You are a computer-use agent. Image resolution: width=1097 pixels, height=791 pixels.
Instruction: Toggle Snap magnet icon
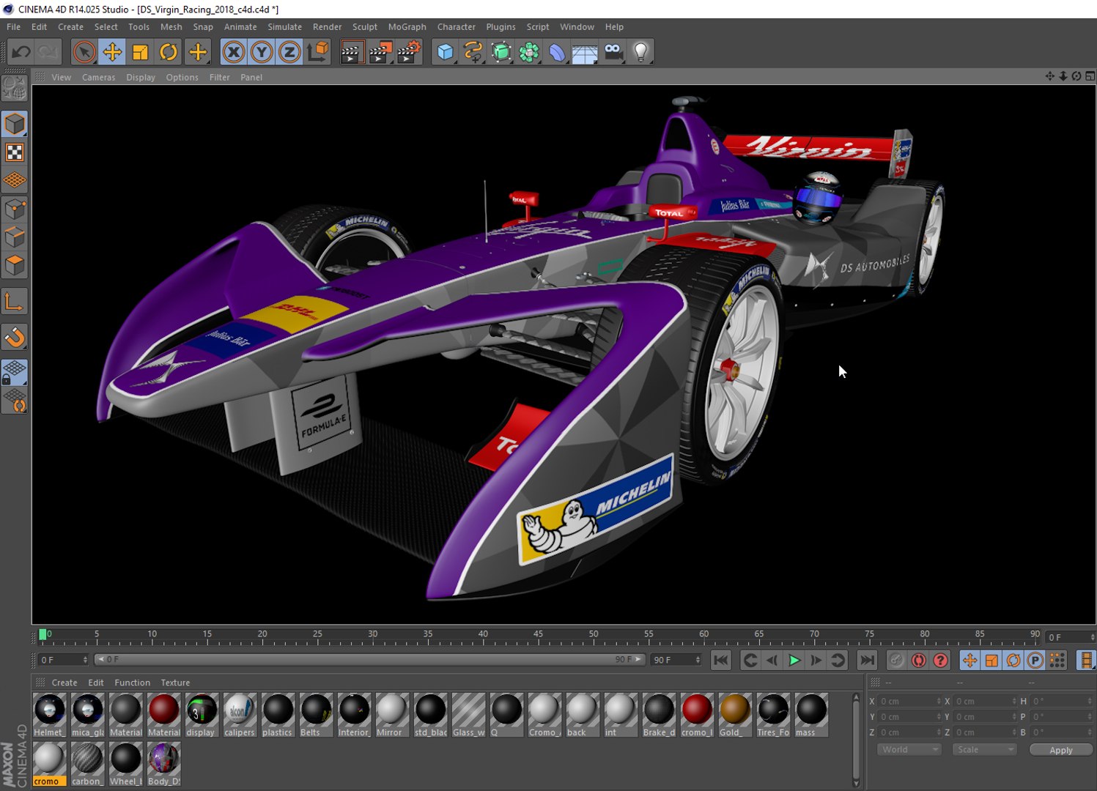pos(15,337)
